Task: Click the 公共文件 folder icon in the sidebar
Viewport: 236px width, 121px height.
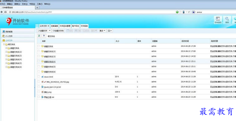Action: [4, 40]
